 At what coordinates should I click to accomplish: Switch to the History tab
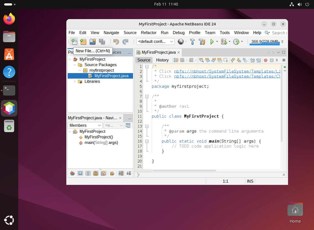coord(162,60)
